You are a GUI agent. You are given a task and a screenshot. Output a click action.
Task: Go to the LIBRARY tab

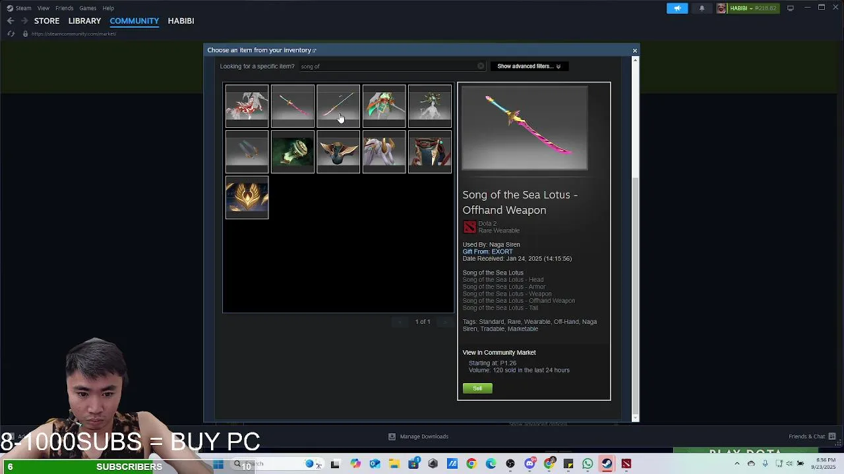coord(84,21)
